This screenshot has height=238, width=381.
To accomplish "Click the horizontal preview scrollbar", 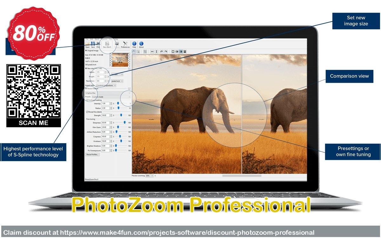I will pos(242,175).
